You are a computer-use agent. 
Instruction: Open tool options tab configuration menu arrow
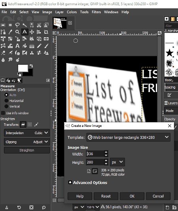tap(48, 81)
